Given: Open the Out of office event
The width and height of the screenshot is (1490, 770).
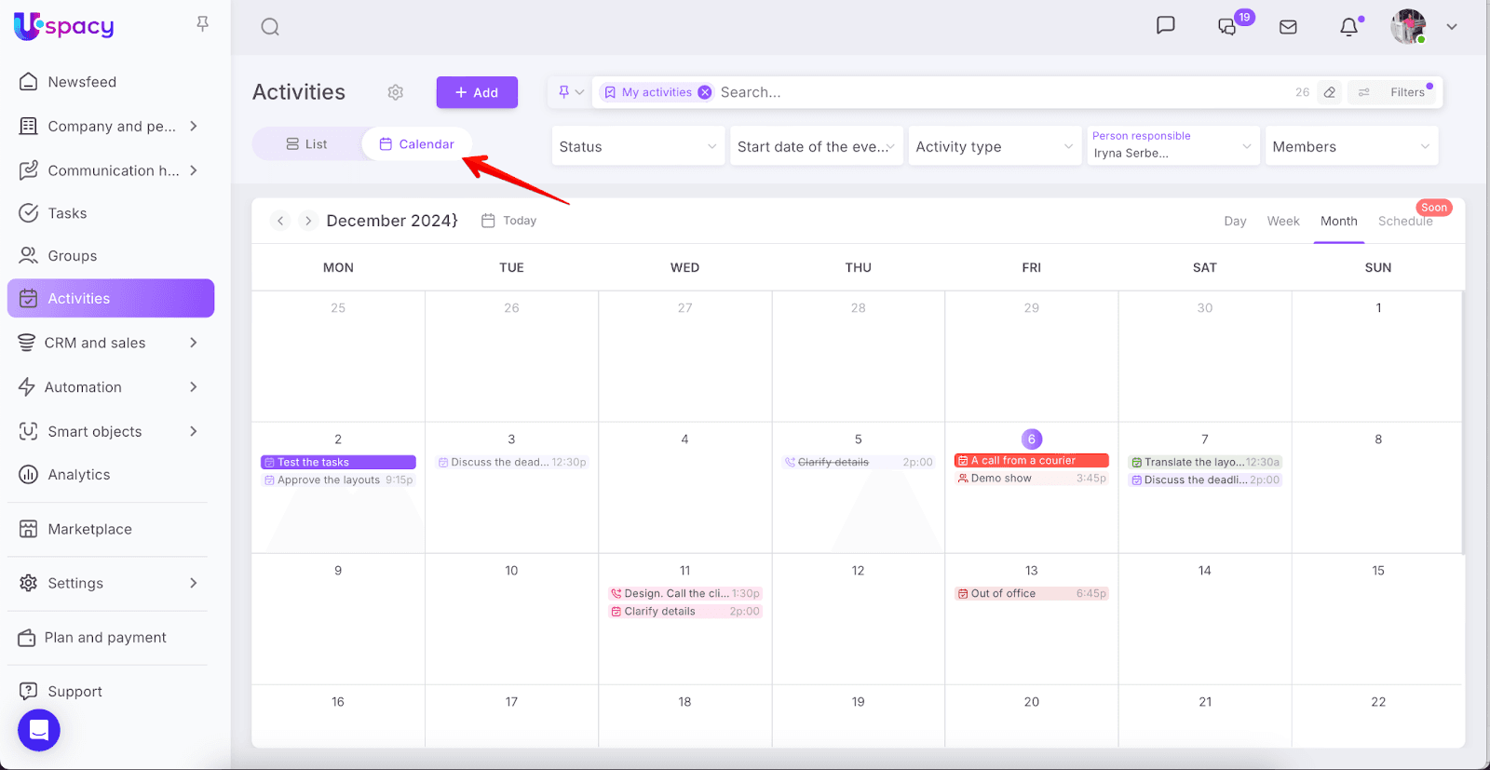Looking at the screenshot, I should (1031, 593).
